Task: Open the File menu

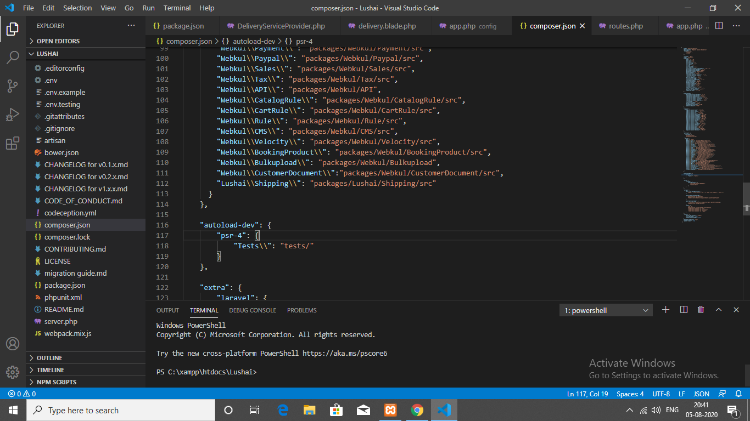Action: (29, 8)
